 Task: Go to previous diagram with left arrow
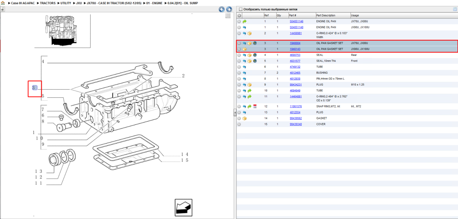coord(222,9)
